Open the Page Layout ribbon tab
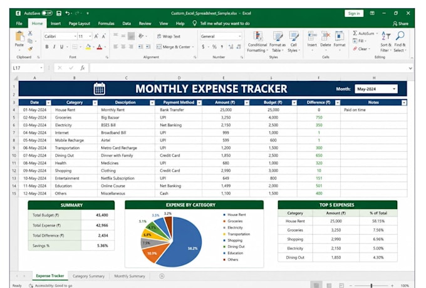The height and width of the screenshot is (288, 426). [80, 23]
